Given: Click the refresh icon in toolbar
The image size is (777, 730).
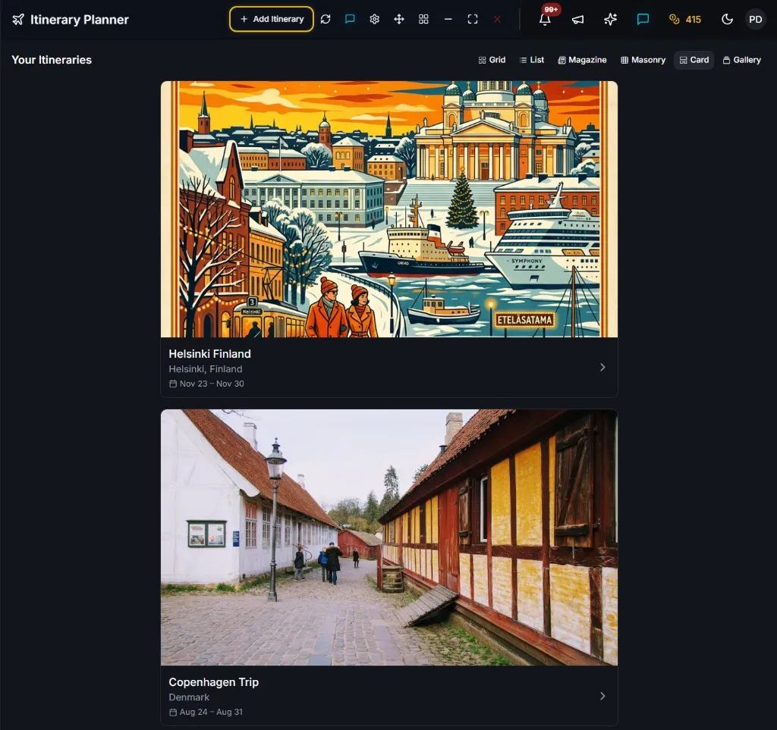Looking at the screenshot, I should coord(326,19).
